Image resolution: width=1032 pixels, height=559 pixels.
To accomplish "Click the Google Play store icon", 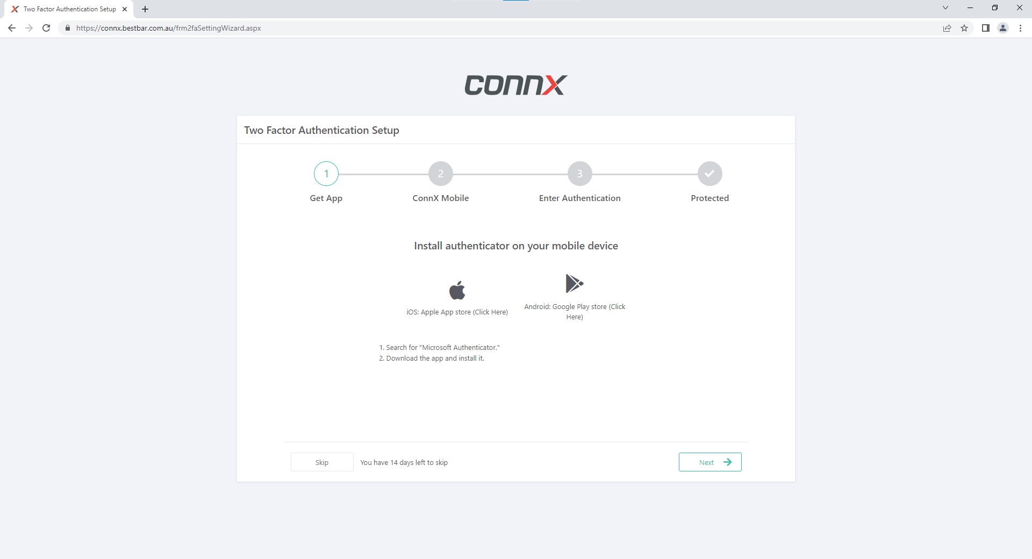I will (574, 284).
